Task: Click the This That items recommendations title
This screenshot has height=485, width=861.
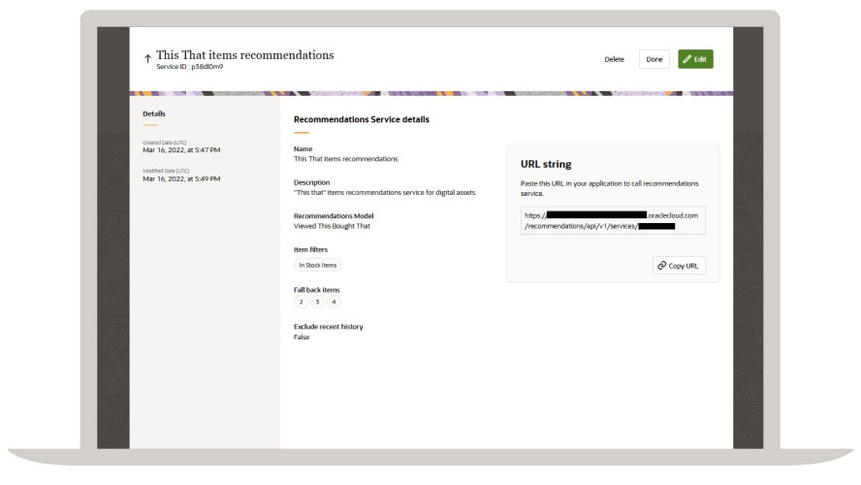Action: [244, 55]
